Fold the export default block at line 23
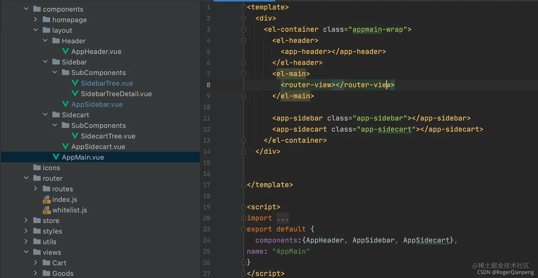538x278 pixels. (x=243, y=229)
